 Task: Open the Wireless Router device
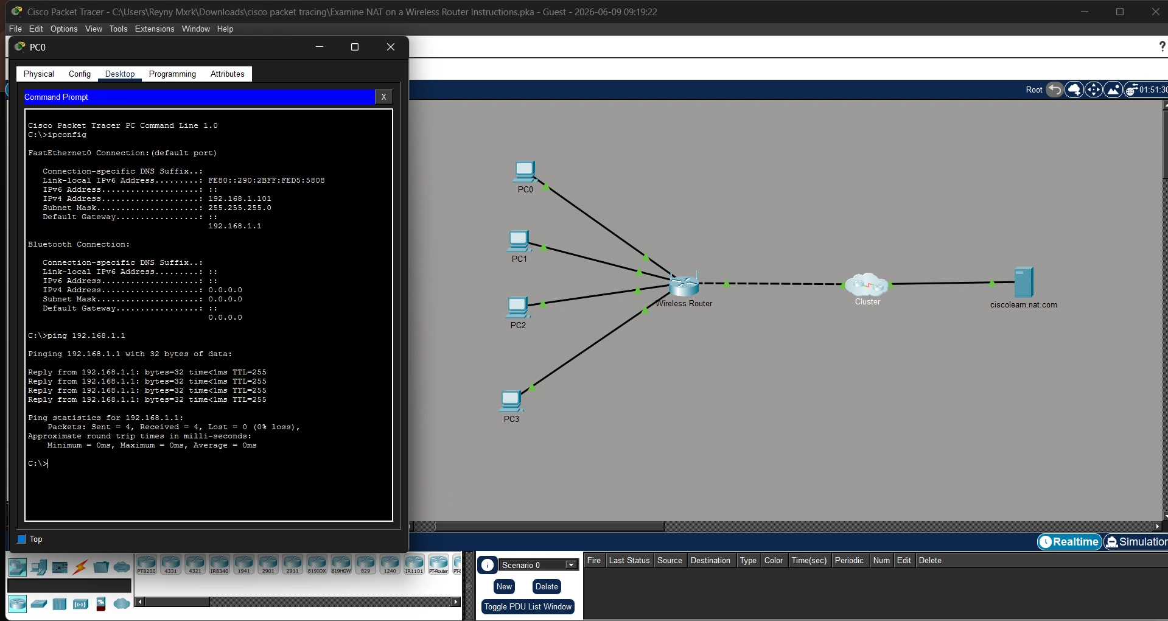684,284
